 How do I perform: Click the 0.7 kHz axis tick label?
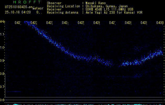[x=2, y=87]
